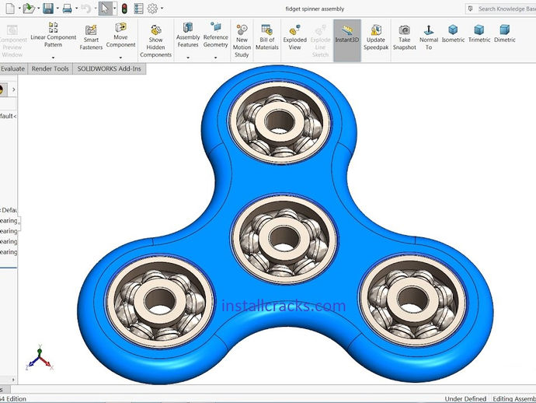Expand the Options gear dropdown arrow

(162, 9)
